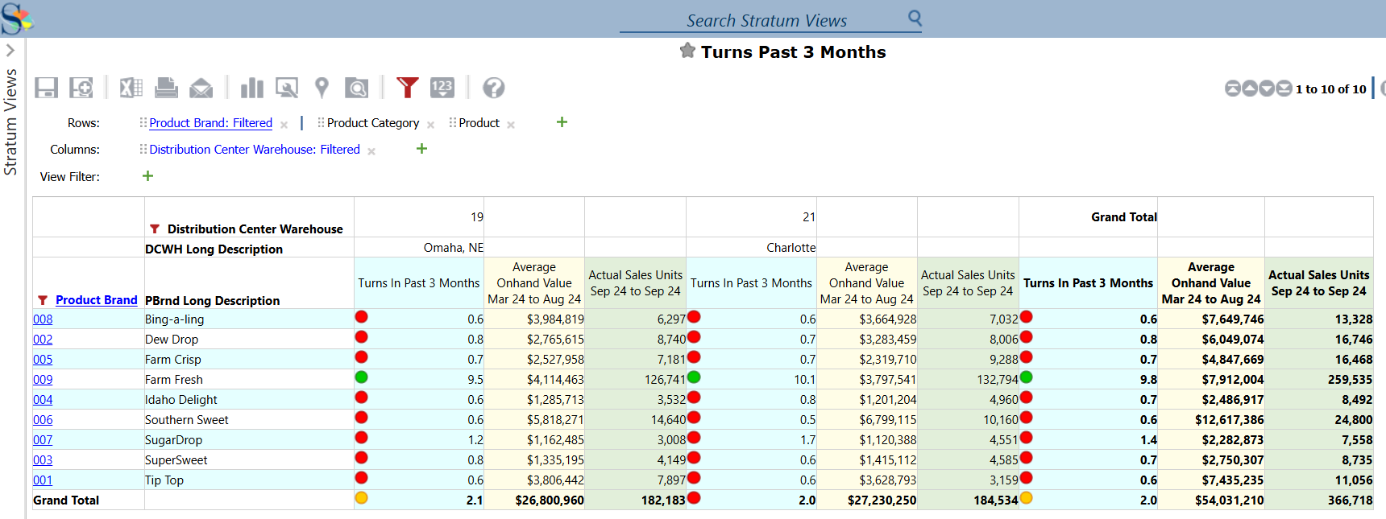Expand the Stratum Views side panel
The height and width of the screenshot is (519, 1386).
point(10,50)
